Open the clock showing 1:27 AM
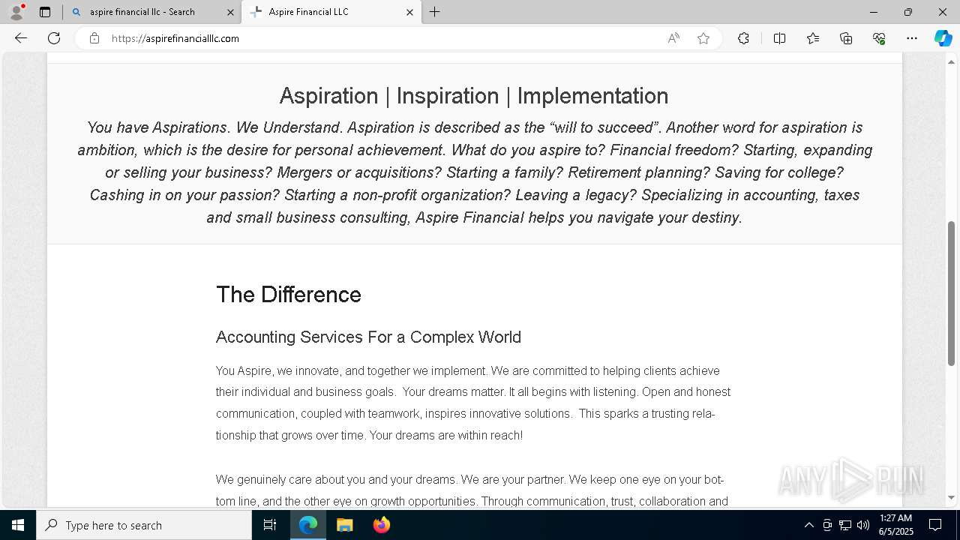The height and width of the screenshot is (540, 960). 896,525
